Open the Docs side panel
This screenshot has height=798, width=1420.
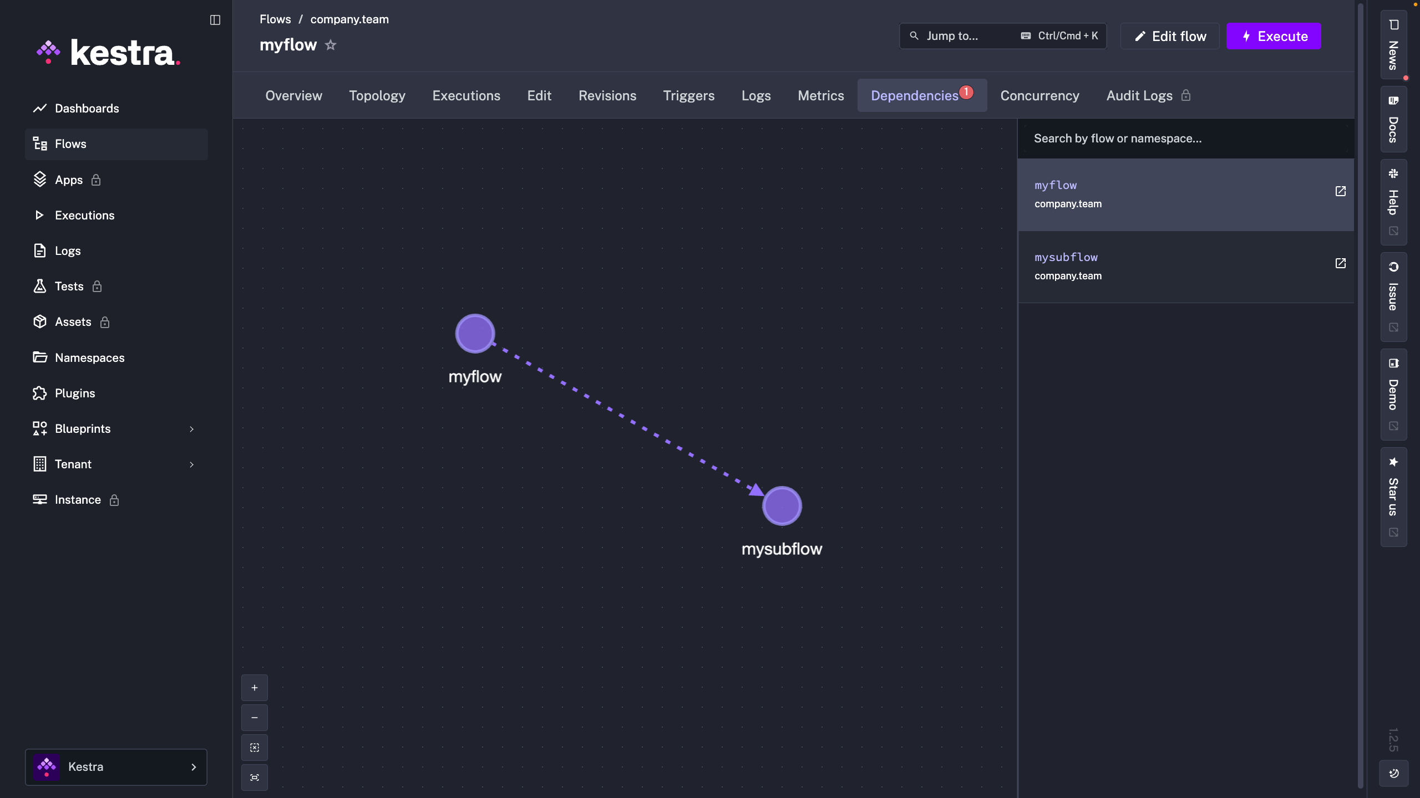click(1393, 120)
